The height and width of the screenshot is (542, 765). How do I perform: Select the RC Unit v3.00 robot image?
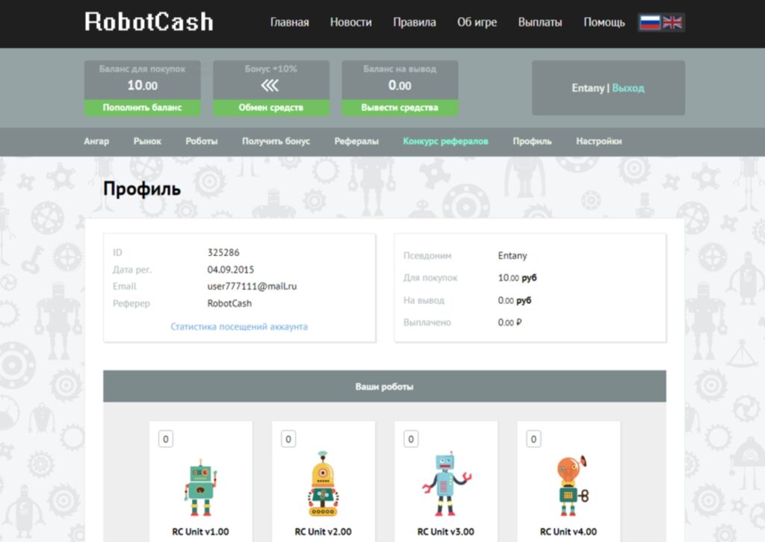pyautogui.click(x=447, y=484)
